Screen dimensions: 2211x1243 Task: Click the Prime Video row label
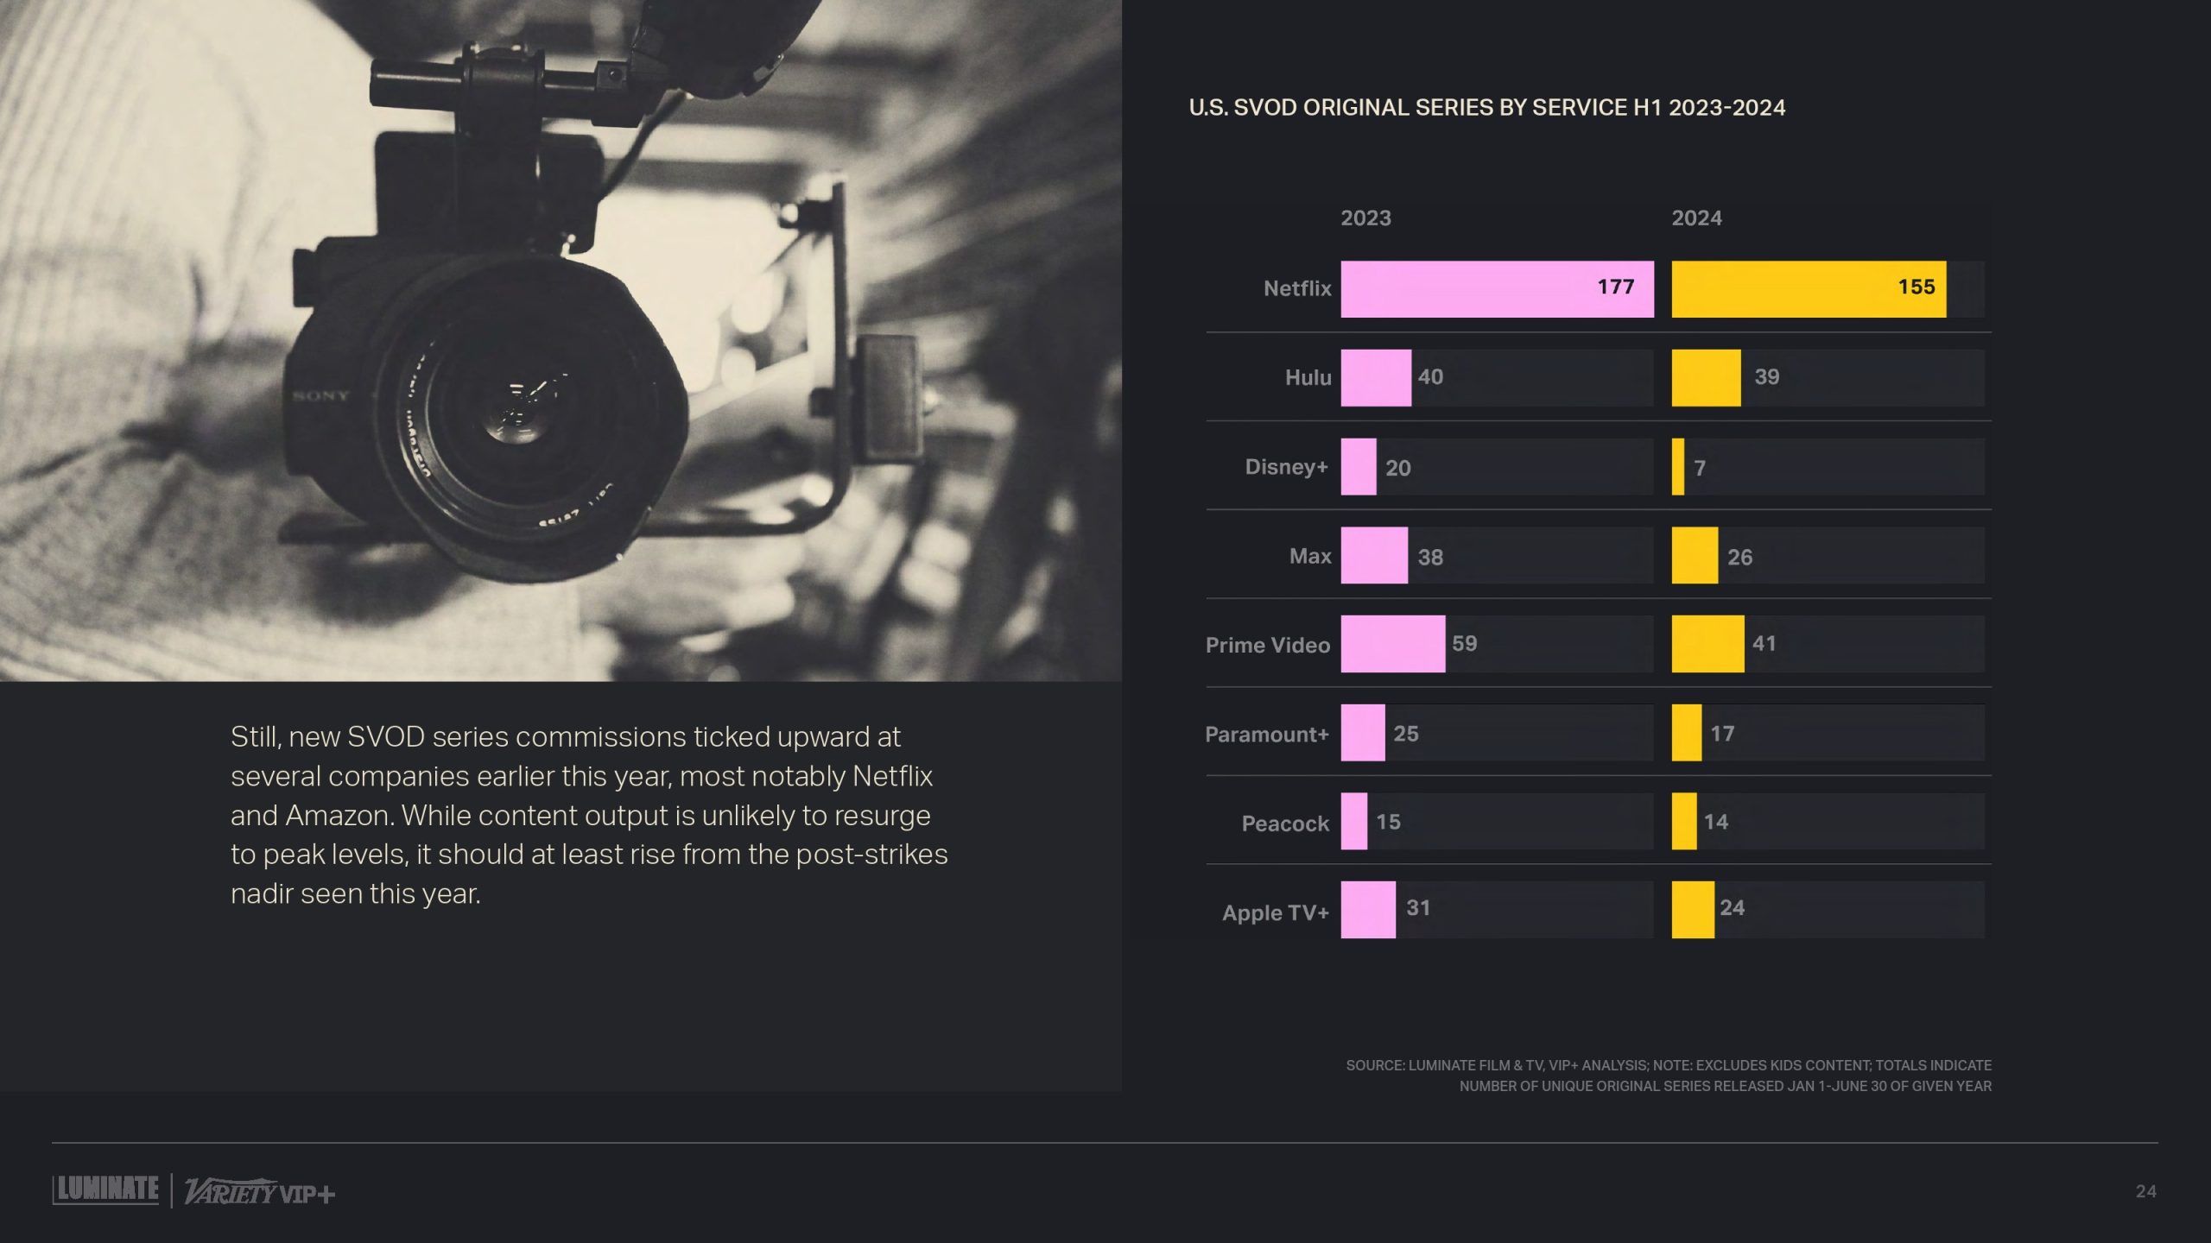[1268, 645]
